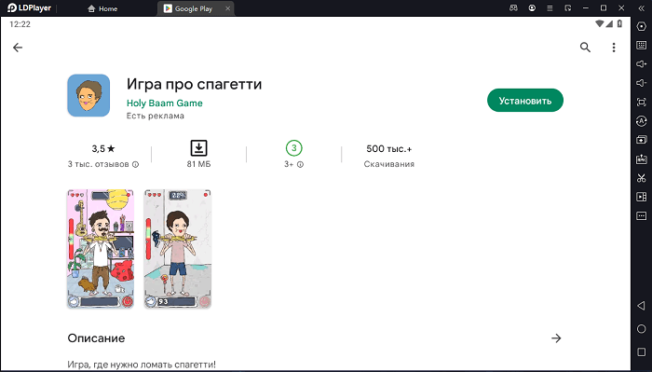This screenshot has height=372, width=652.
Task: Click the info icon beside 3+
Action: click(300, 164)
